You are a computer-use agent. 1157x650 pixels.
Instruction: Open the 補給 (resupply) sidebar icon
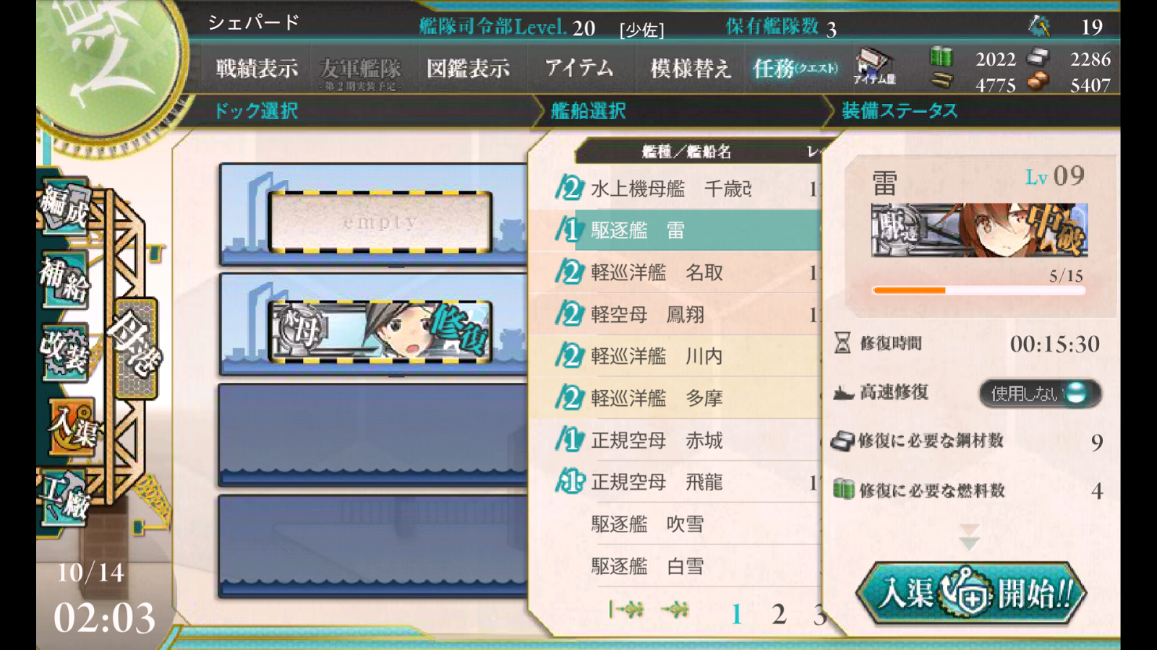coord(65,279)
